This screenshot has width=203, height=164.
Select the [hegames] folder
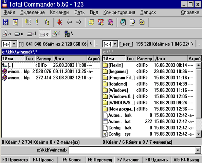point(149,71)
